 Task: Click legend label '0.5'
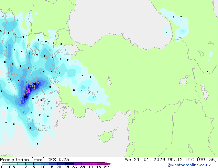pos(12,167)
